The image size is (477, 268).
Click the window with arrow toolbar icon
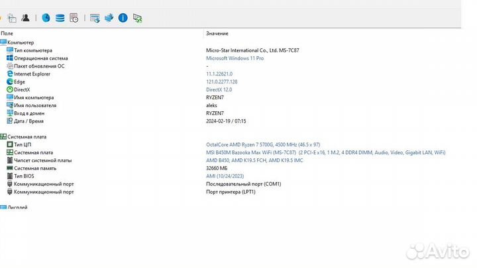[95, 18]
